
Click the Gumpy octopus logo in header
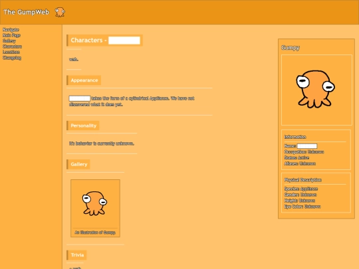60,12
